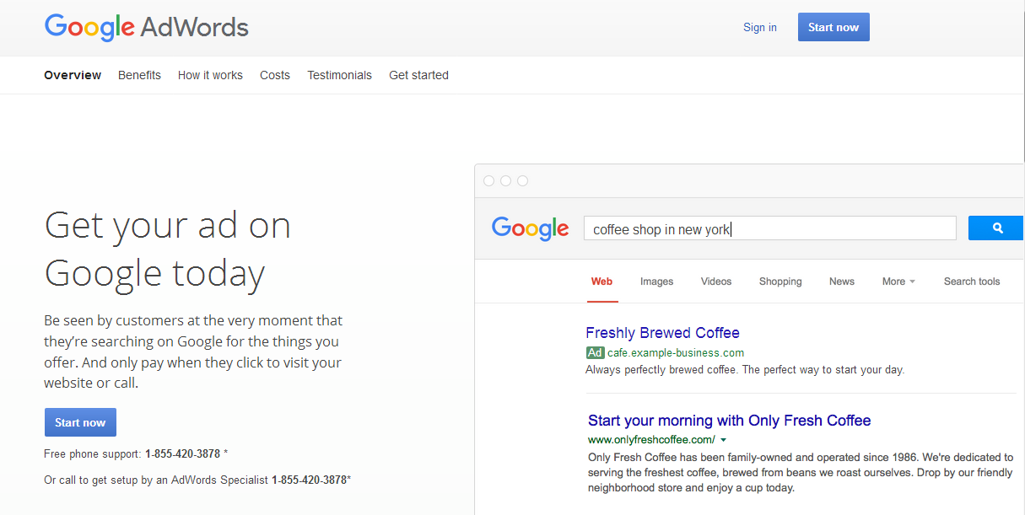Viewport: 1025px width, 515px height.
Task: Open How it works section
Action: [210, 75]
